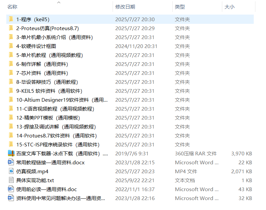Viewport: 266px width, 210px height.
Task: Click the folder icon for 6-制作详解
Action: click(x=11, y=64)
